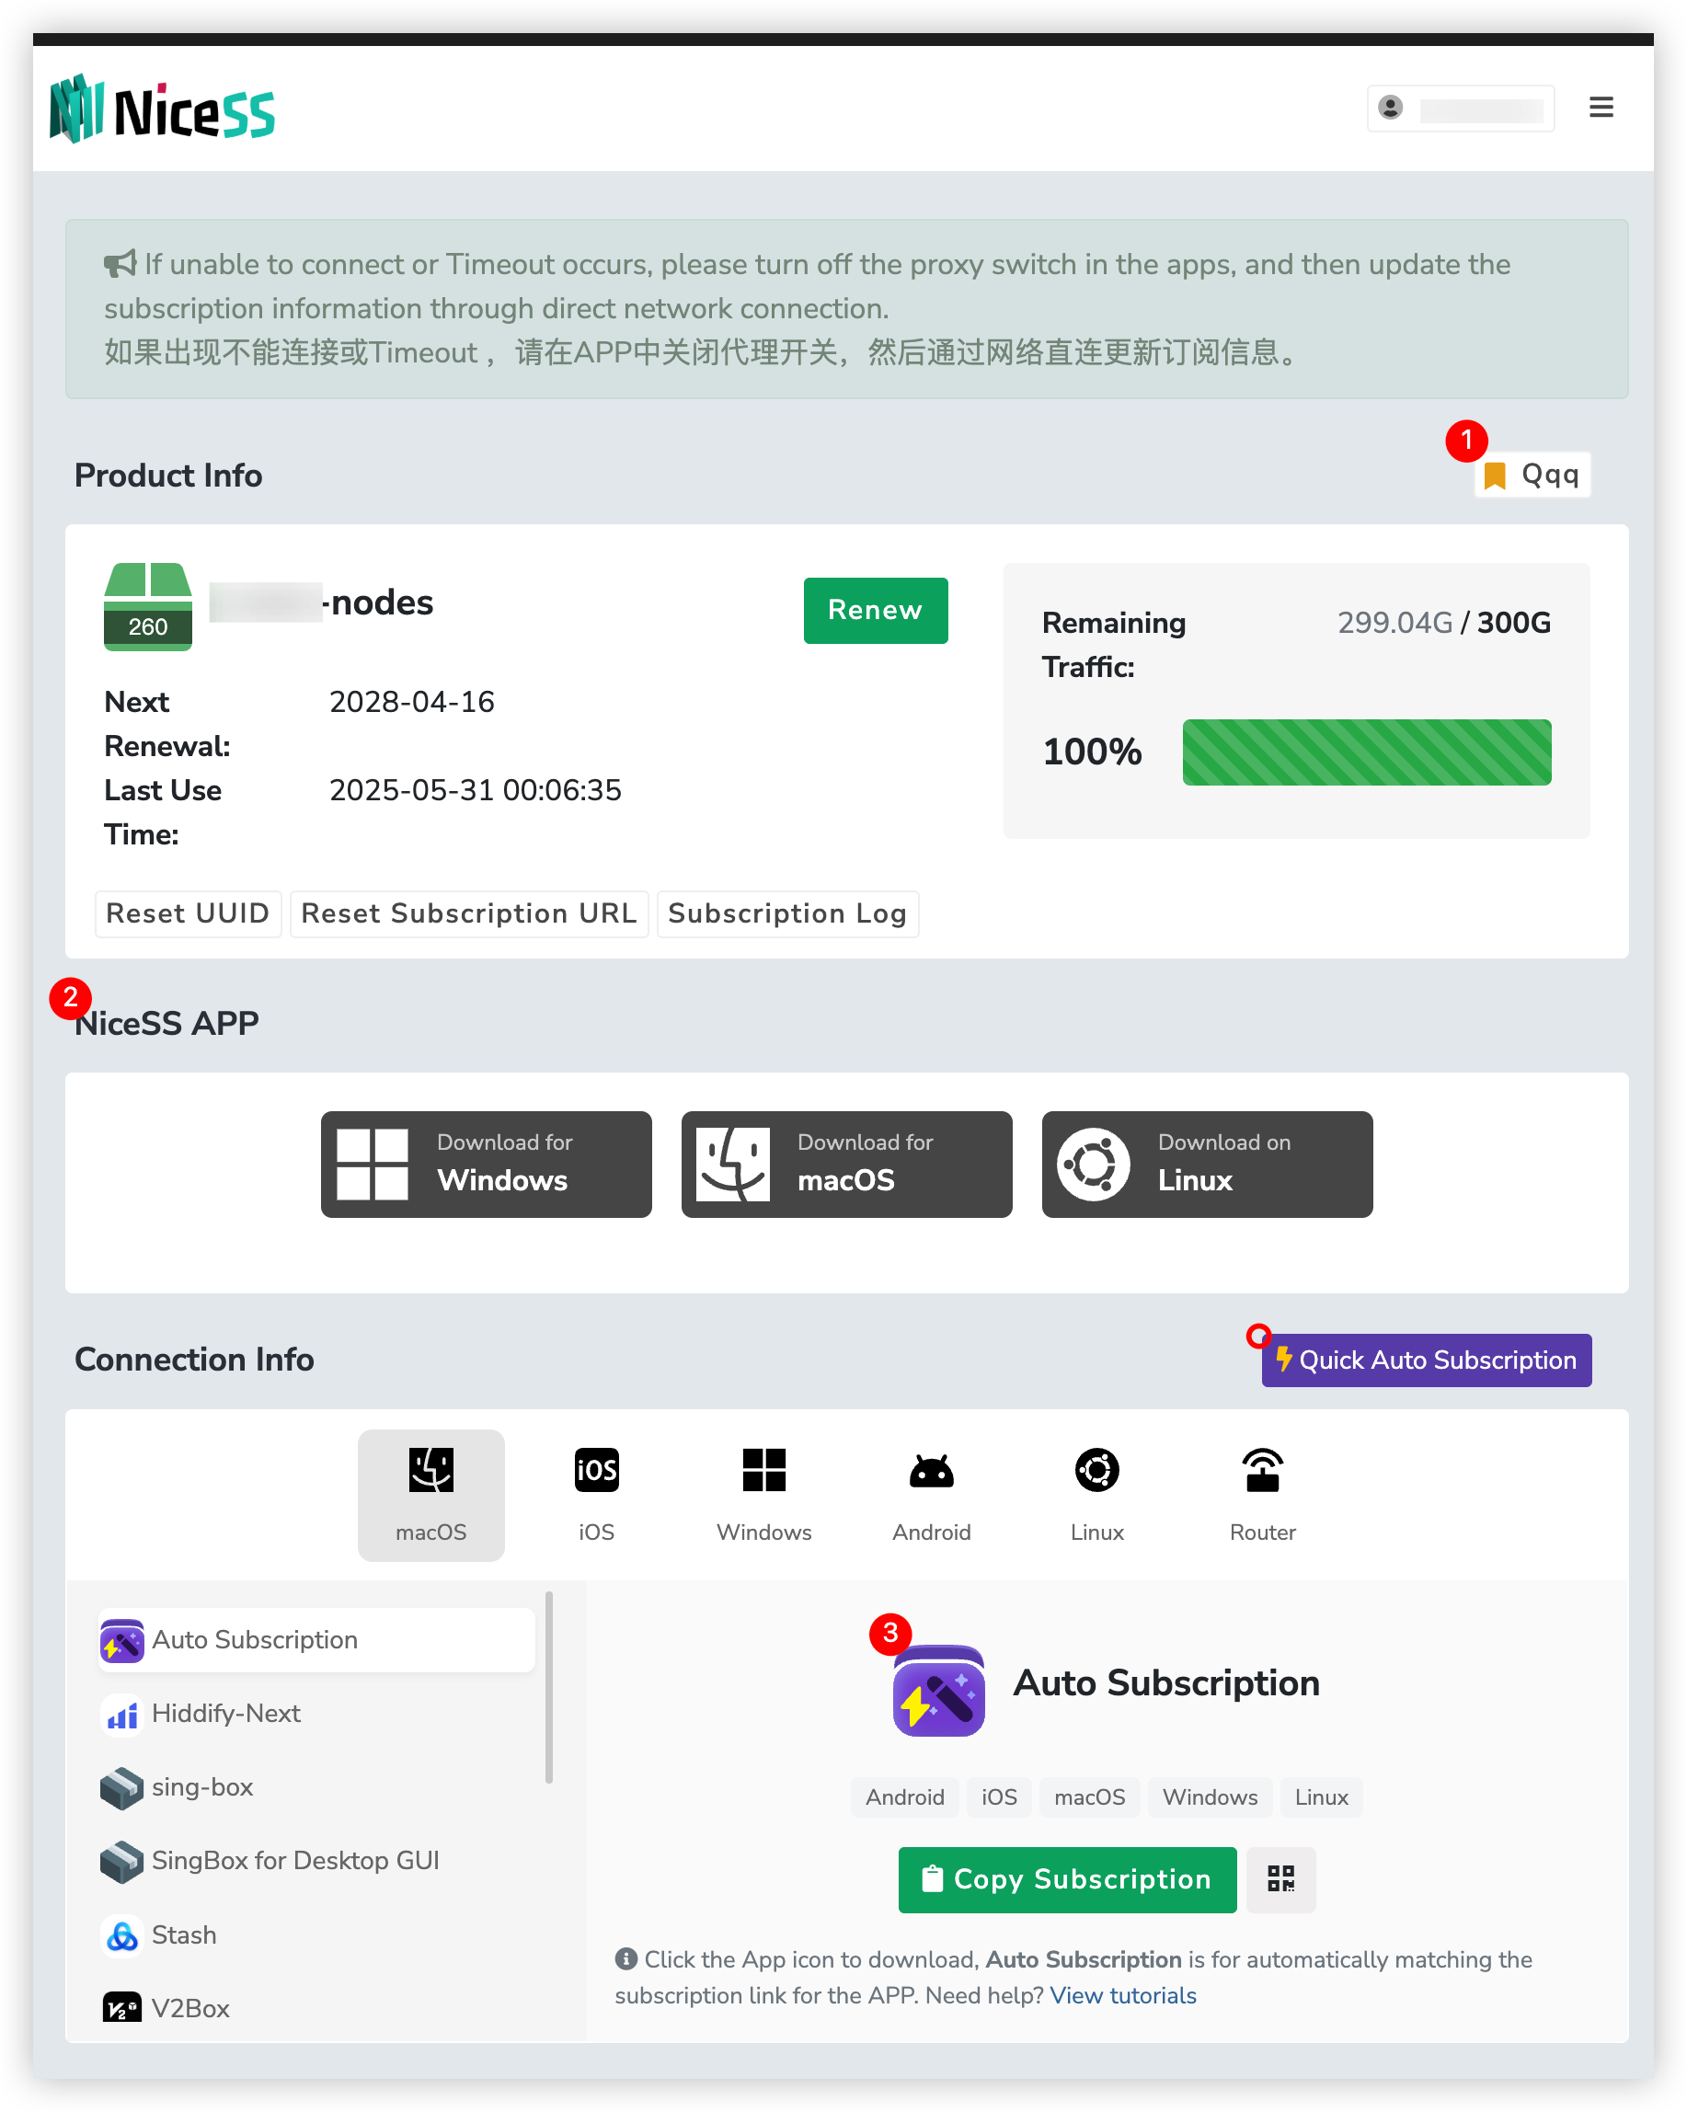1687x2112 pixels.
Task: Open the user account dropdown
Action: [x=1460, y=108]
